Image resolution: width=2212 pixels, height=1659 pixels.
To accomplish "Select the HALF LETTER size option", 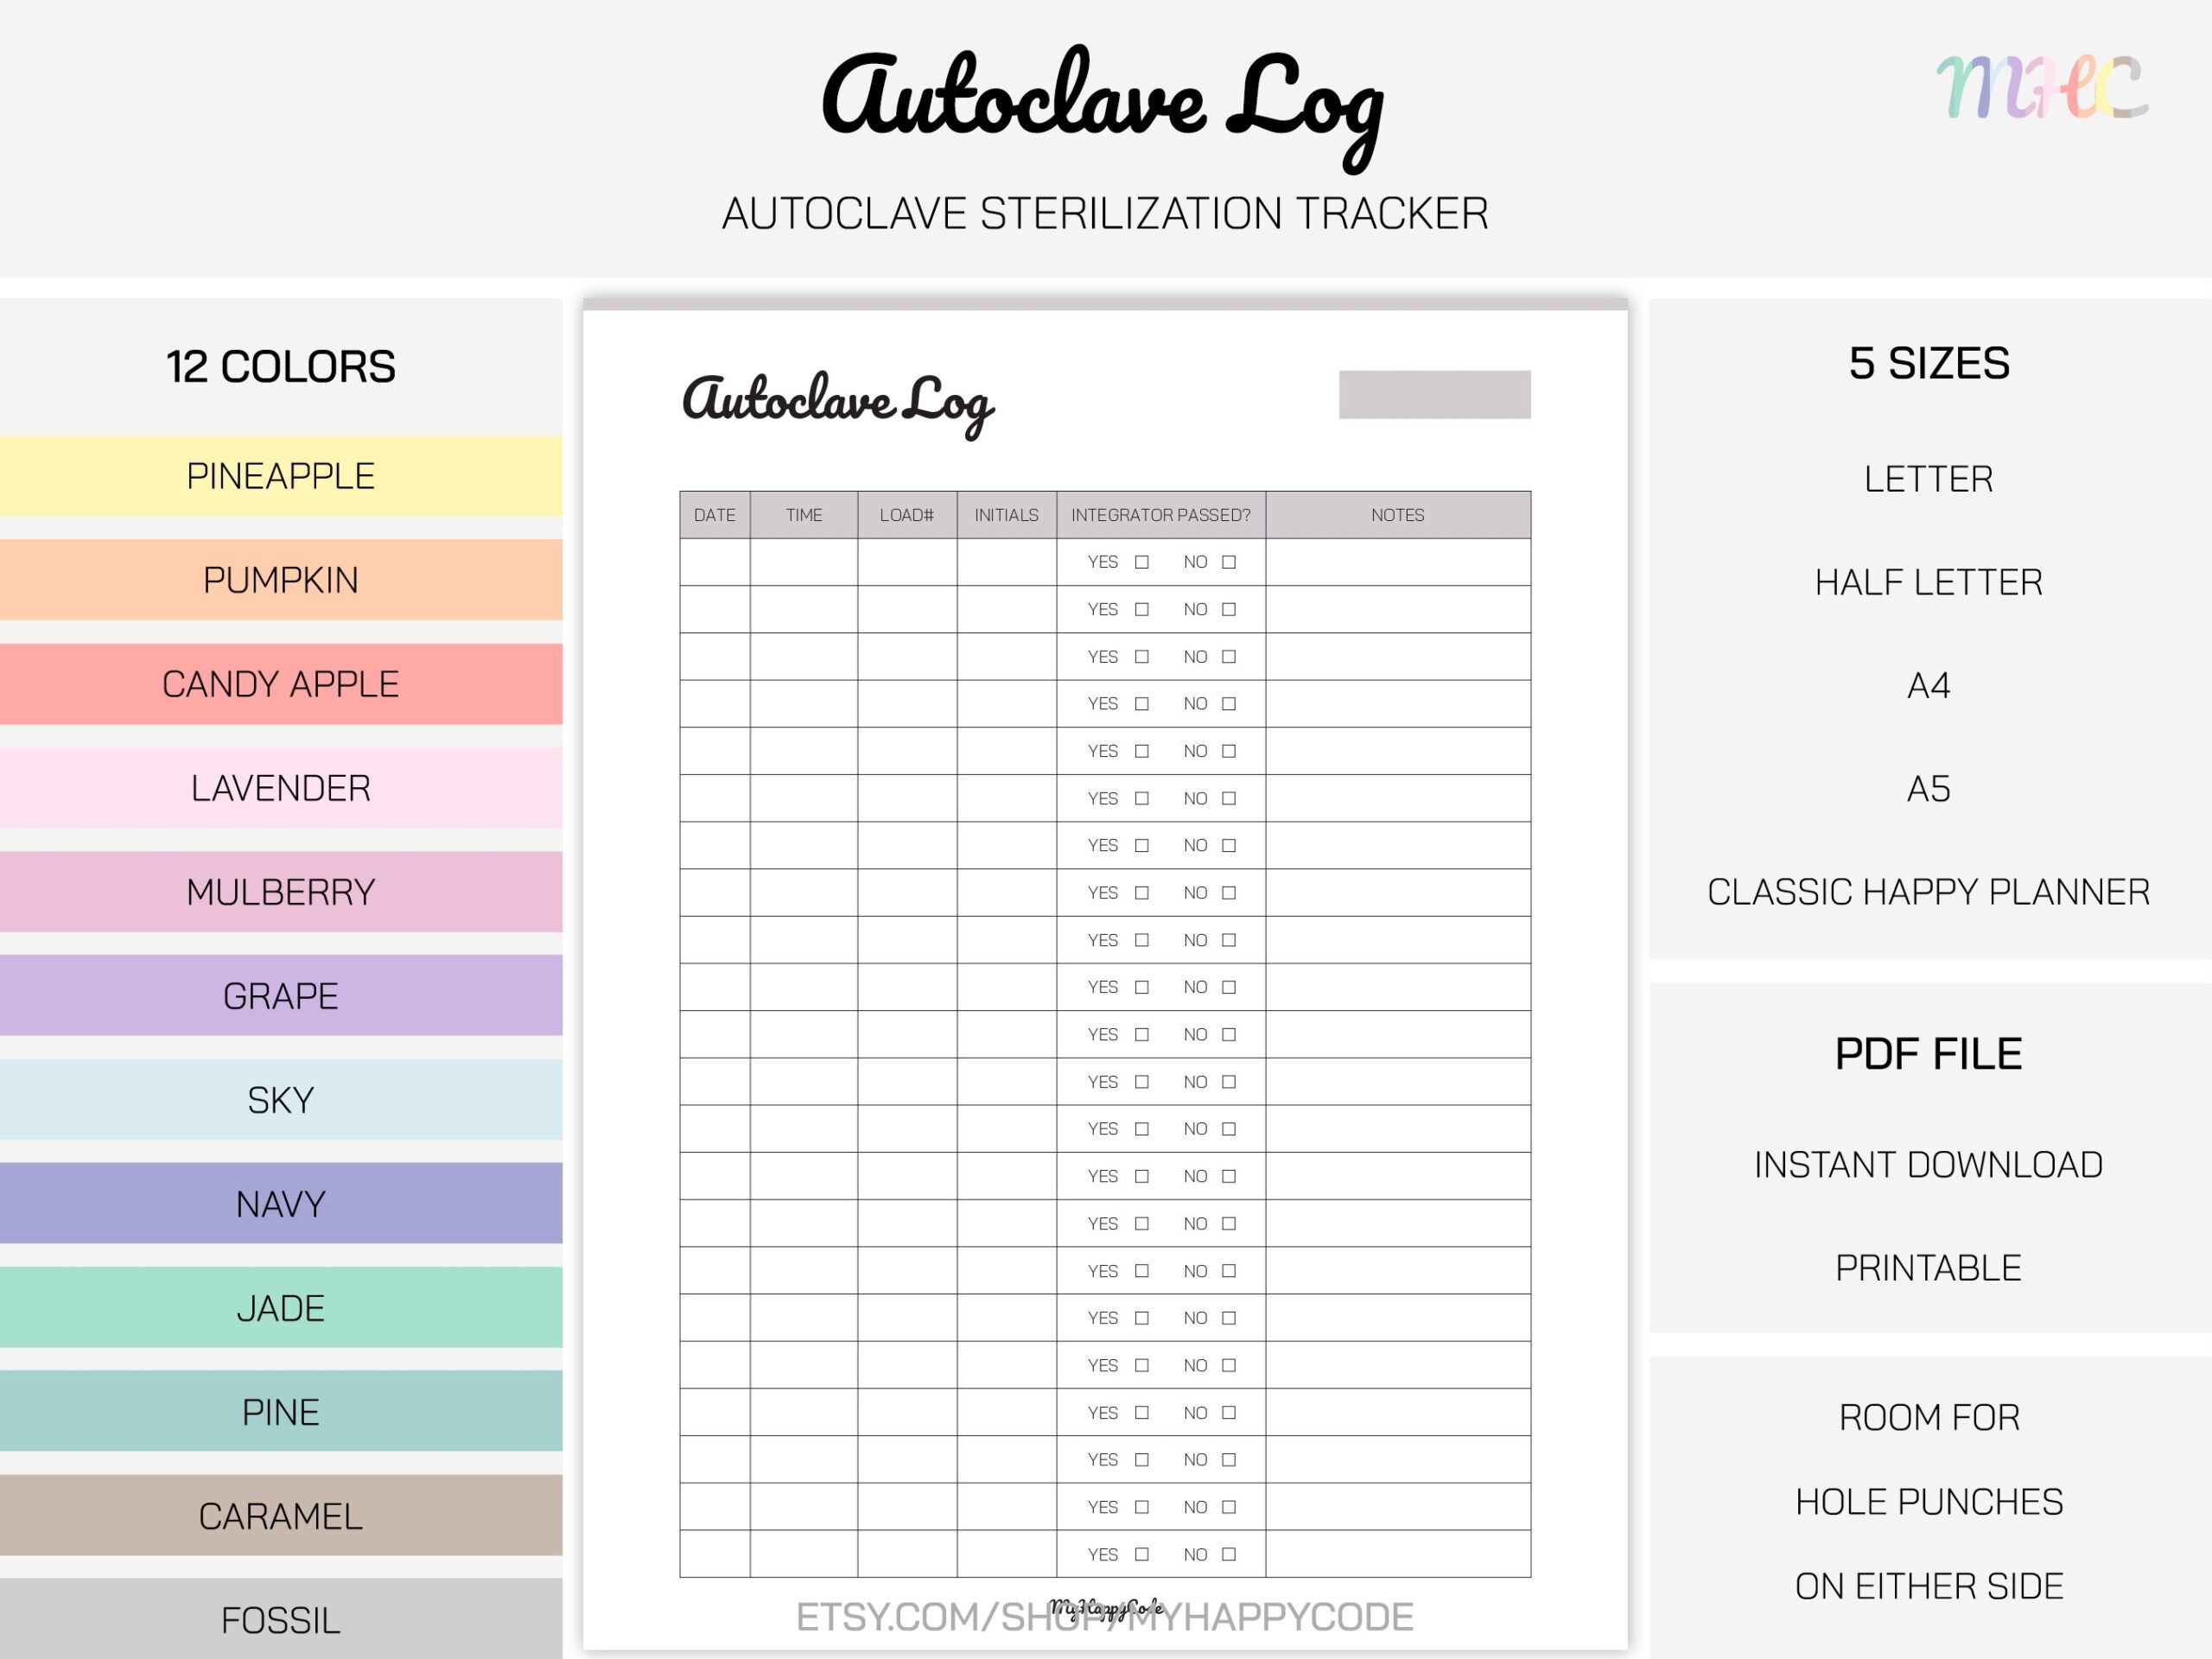I will click(1928, 582).
